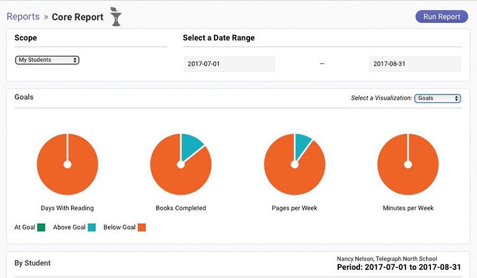Click the By Student section heading
The height and width of the screenshot is (278, 477).
(x=32, y=263)
